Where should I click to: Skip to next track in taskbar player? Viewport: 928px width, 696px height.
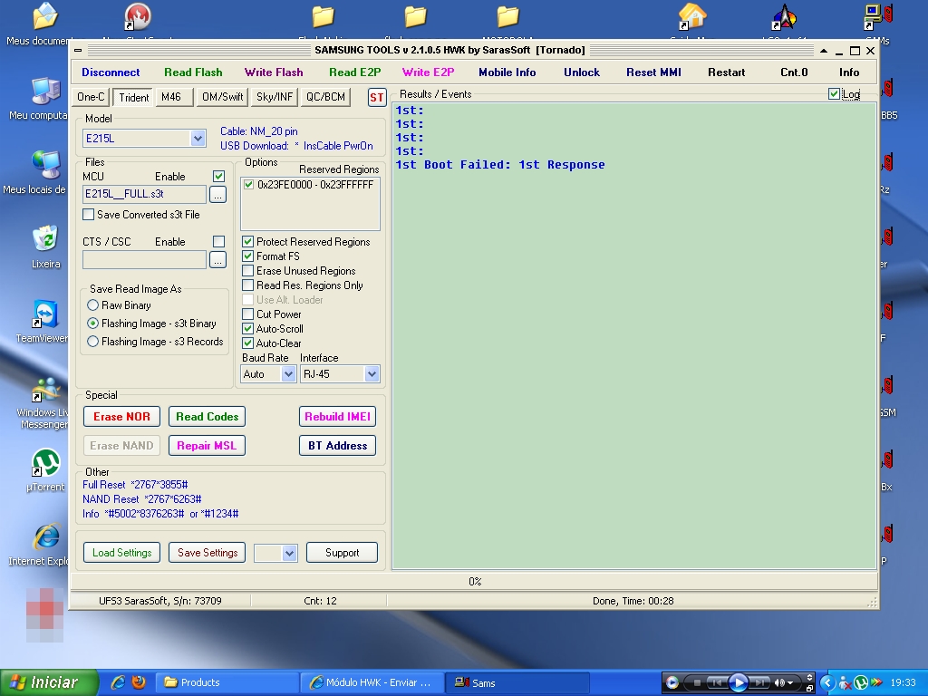pyautogui.click(x=759, y=682)
